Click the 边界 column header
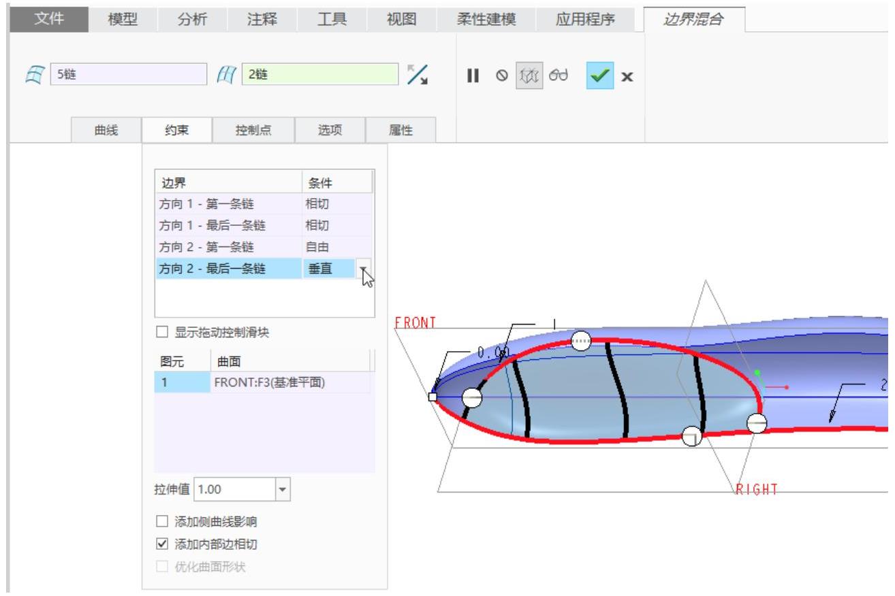This screenshot has width=895, height=596. pos(228,182)
